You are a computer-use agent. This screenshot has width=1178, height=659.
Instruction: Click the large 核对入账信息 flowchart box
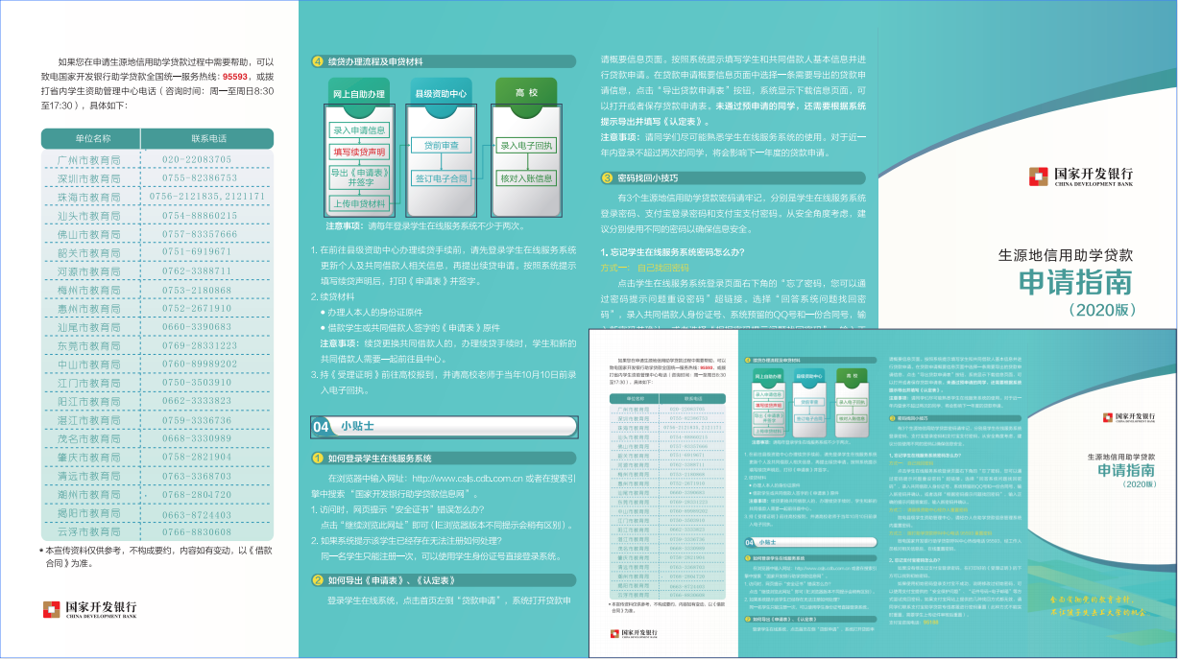[526, 178]
